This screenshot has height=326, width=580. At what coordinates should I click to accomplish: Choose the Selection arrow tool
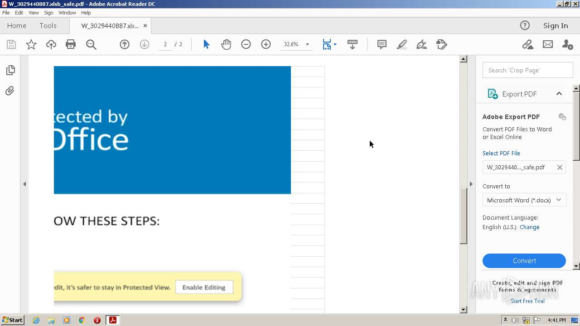(207, 44)
